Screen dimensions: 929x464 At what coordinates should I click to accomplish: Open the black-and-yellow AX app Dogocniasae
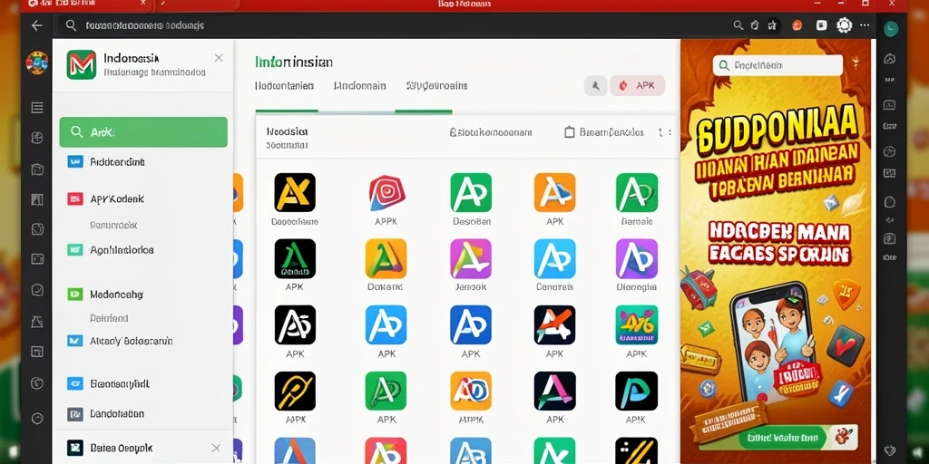(x=295, y=192)
